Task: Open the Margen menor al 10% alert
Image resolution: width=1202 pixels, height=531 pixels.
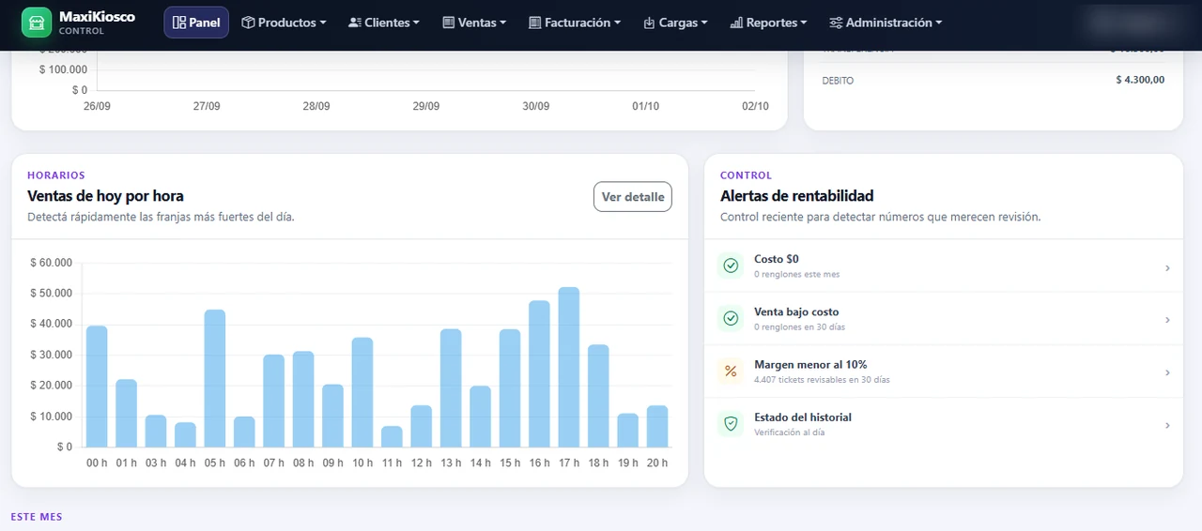Action: (943, 372)
